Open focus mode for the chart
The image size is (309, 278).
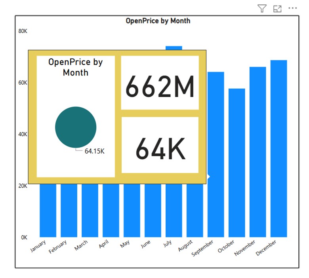(x=277, y=8)
